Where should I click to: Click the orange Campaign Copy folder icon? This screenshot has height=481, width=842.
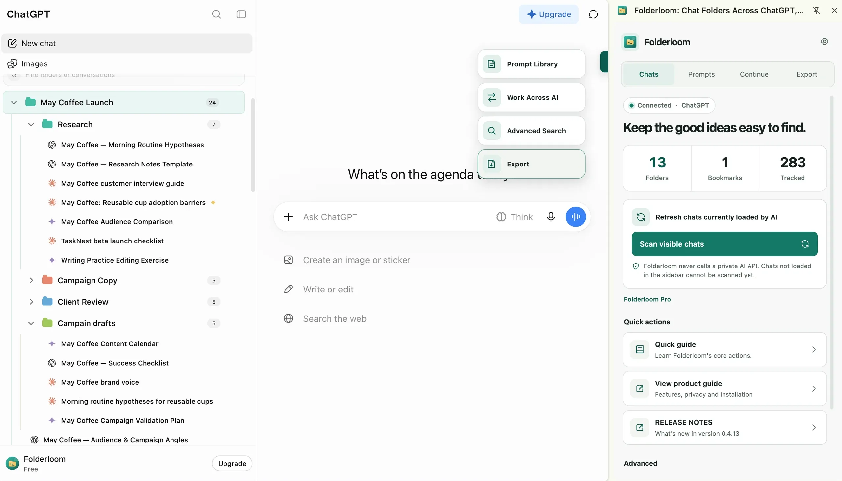pos(47,280)
